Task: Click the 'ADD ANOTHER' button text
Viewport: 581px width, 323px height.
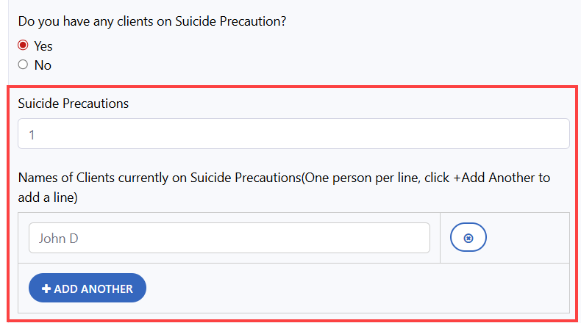Action: coord(93,288)
